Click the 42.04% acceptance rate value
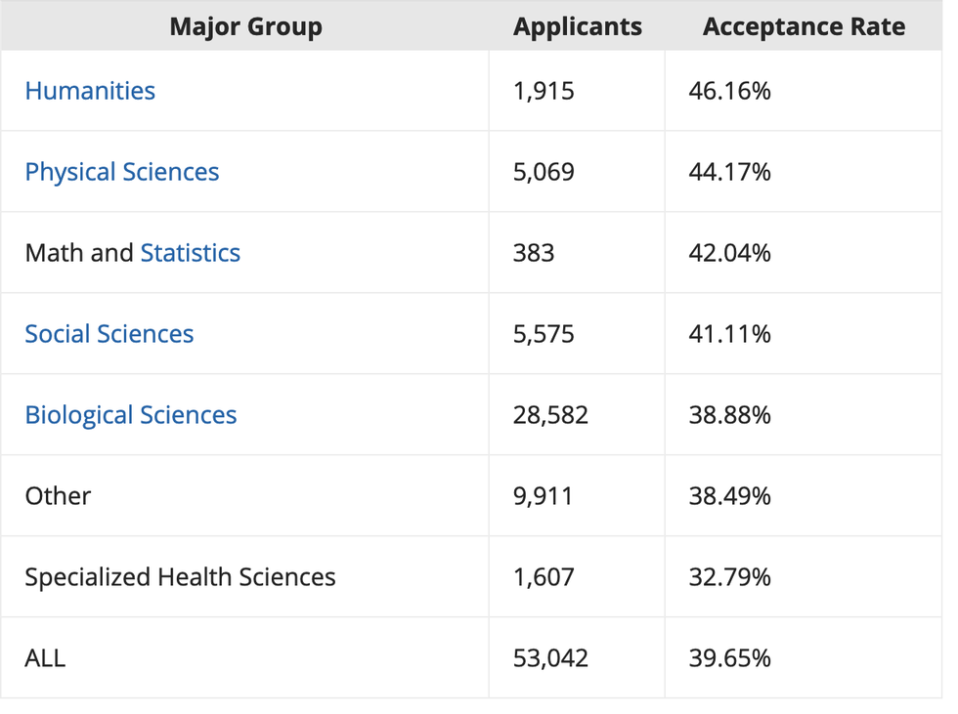The width and height of the screenshot is (958, 714). pyautogui.click(x=729, y=253)
